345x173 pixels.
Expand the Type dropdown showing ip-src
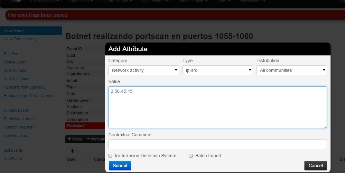coord(218,70)
